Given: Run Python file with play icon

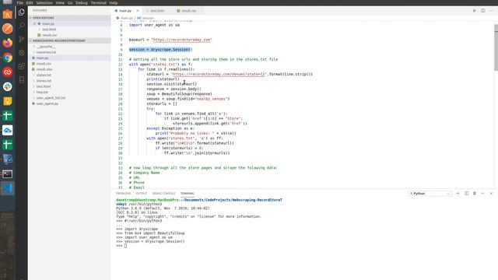Looking at the screenshot, I should pos(475,10).
